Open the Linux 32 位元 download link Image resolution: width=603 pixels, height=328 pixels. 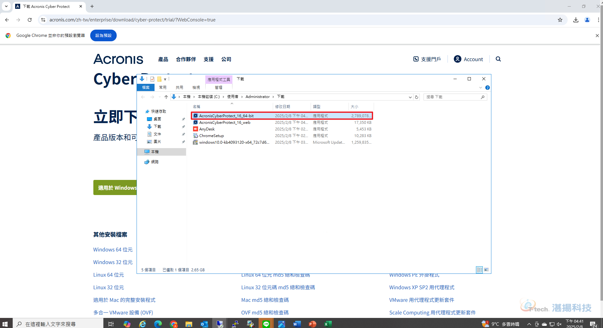[x=108, y=287]
